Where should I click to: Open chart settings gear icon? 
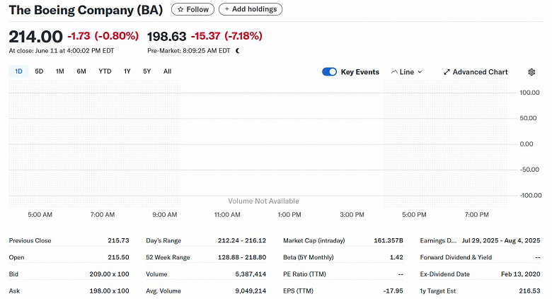point(531,72)
